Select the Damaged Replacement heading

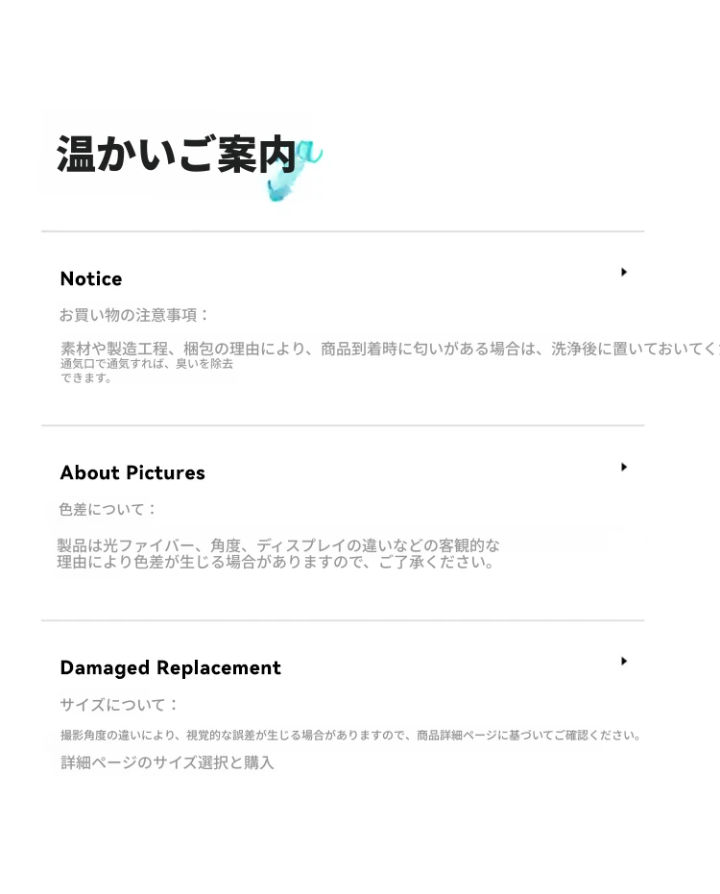pyautogui.click(x=171, y=667)
